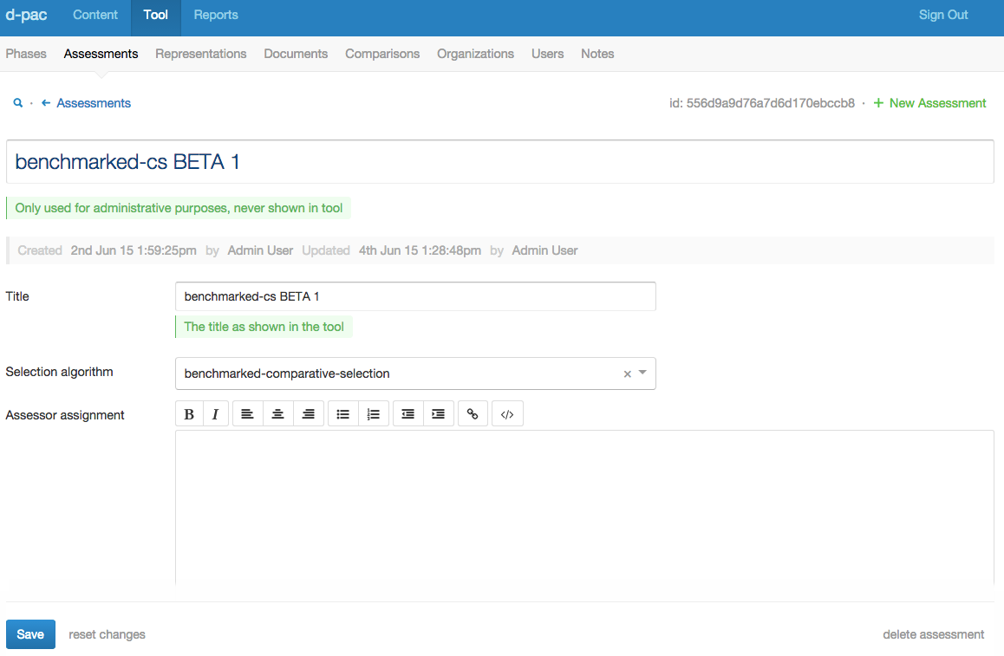Screen dimensions: 1004x656
Task: Open the Reports menu
Action: [x=216, y=15]
